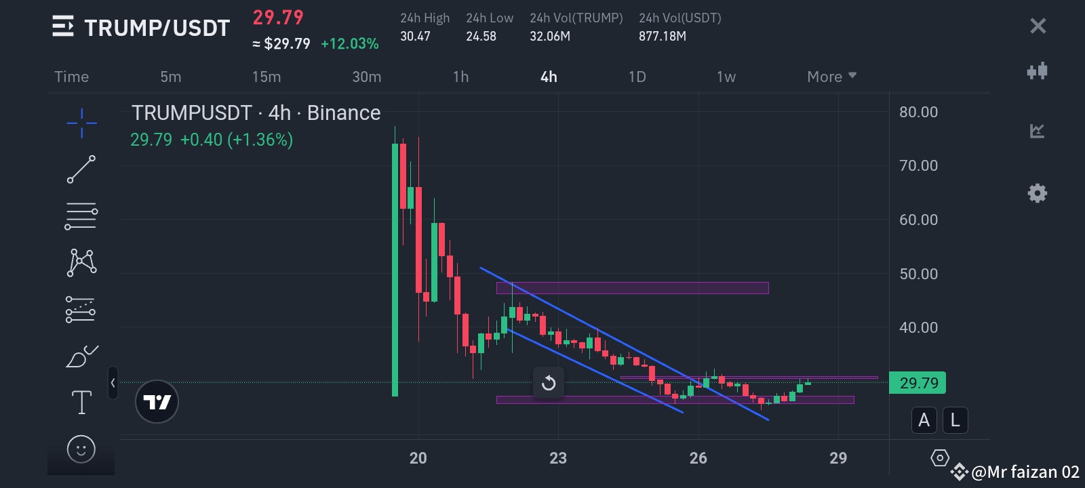Open the emoji sticker tool
This screenshot has width=1085, height=488.
click(81, 449)
